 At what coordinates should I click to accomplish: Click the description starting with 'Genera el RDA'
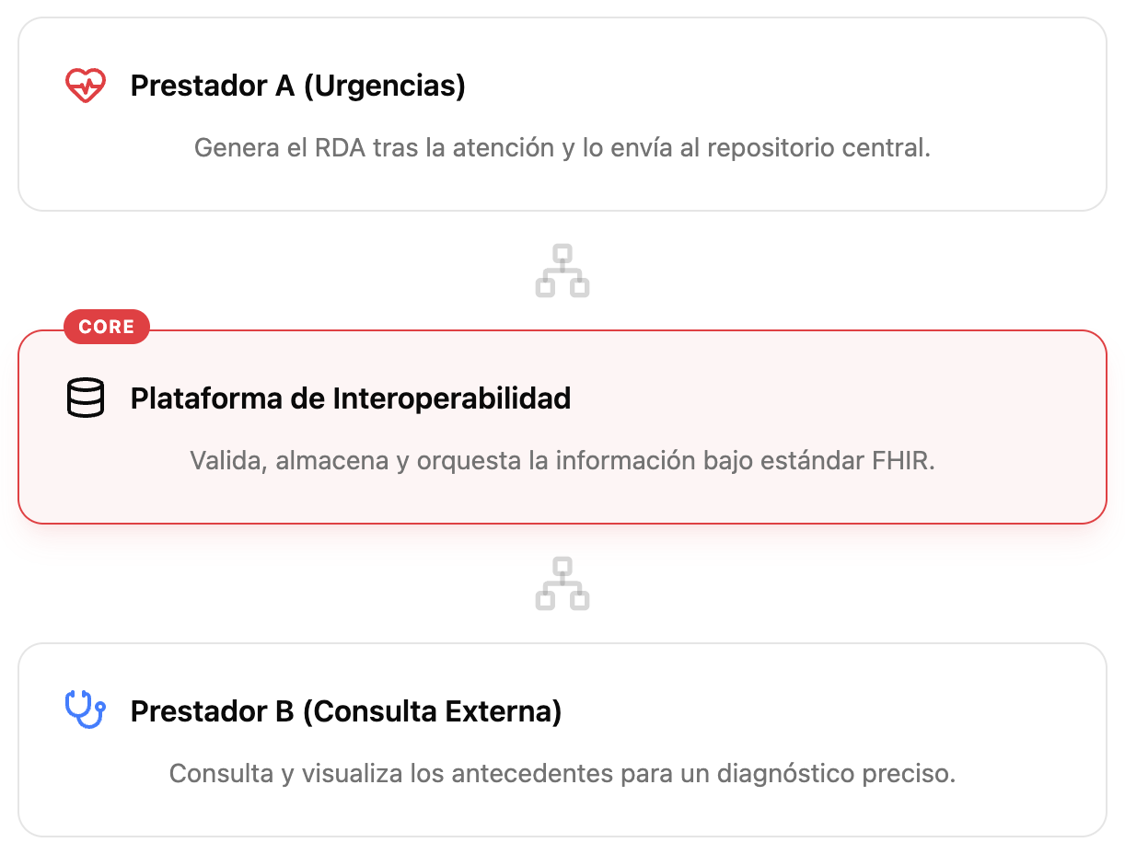coord(562,148)
